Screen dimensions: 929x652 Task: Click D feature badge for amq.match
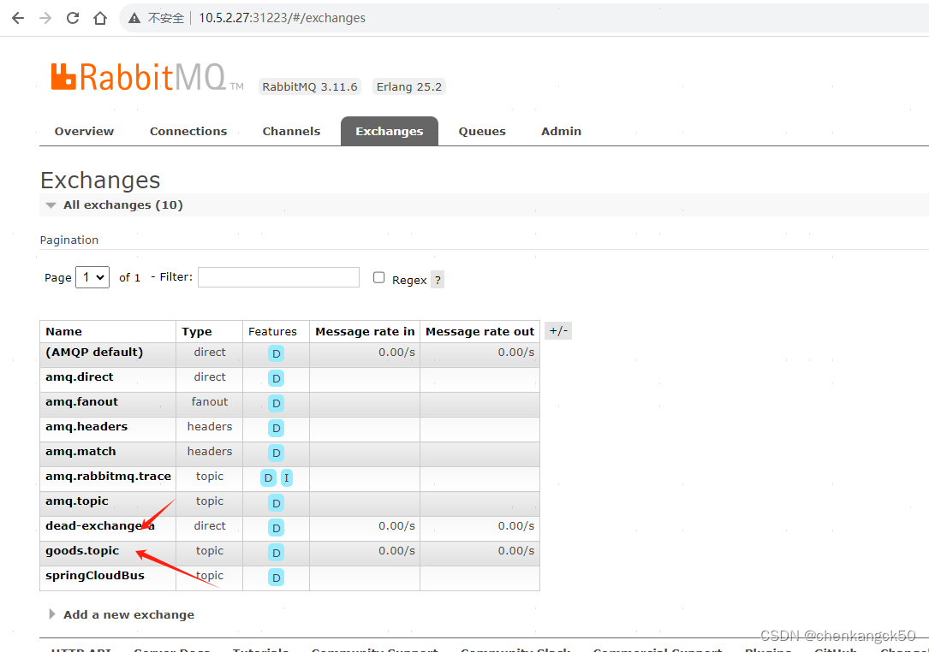(x=276, y=453)
